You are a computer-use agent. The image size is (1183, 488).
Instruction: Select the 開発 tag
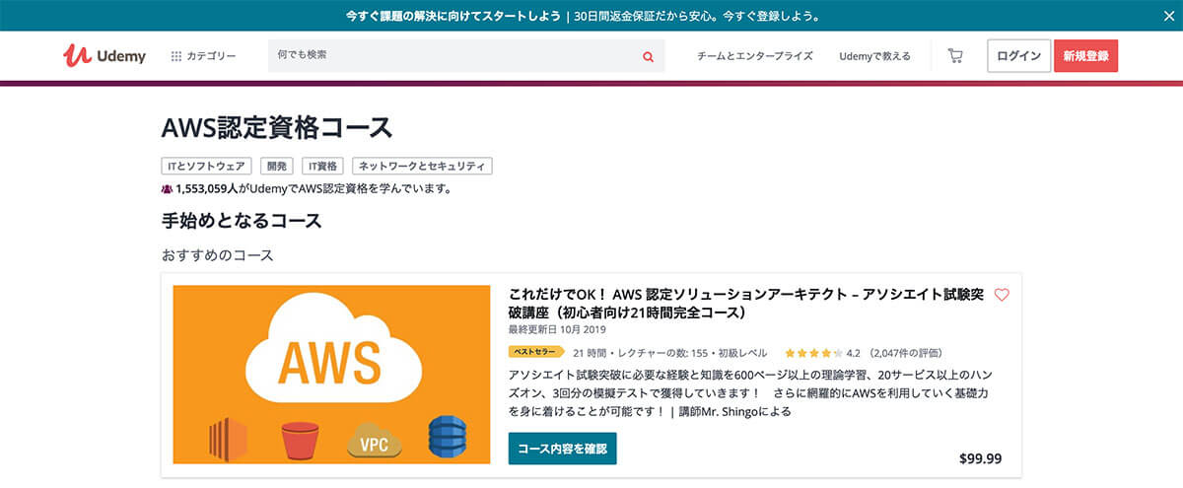pos(277,167)
